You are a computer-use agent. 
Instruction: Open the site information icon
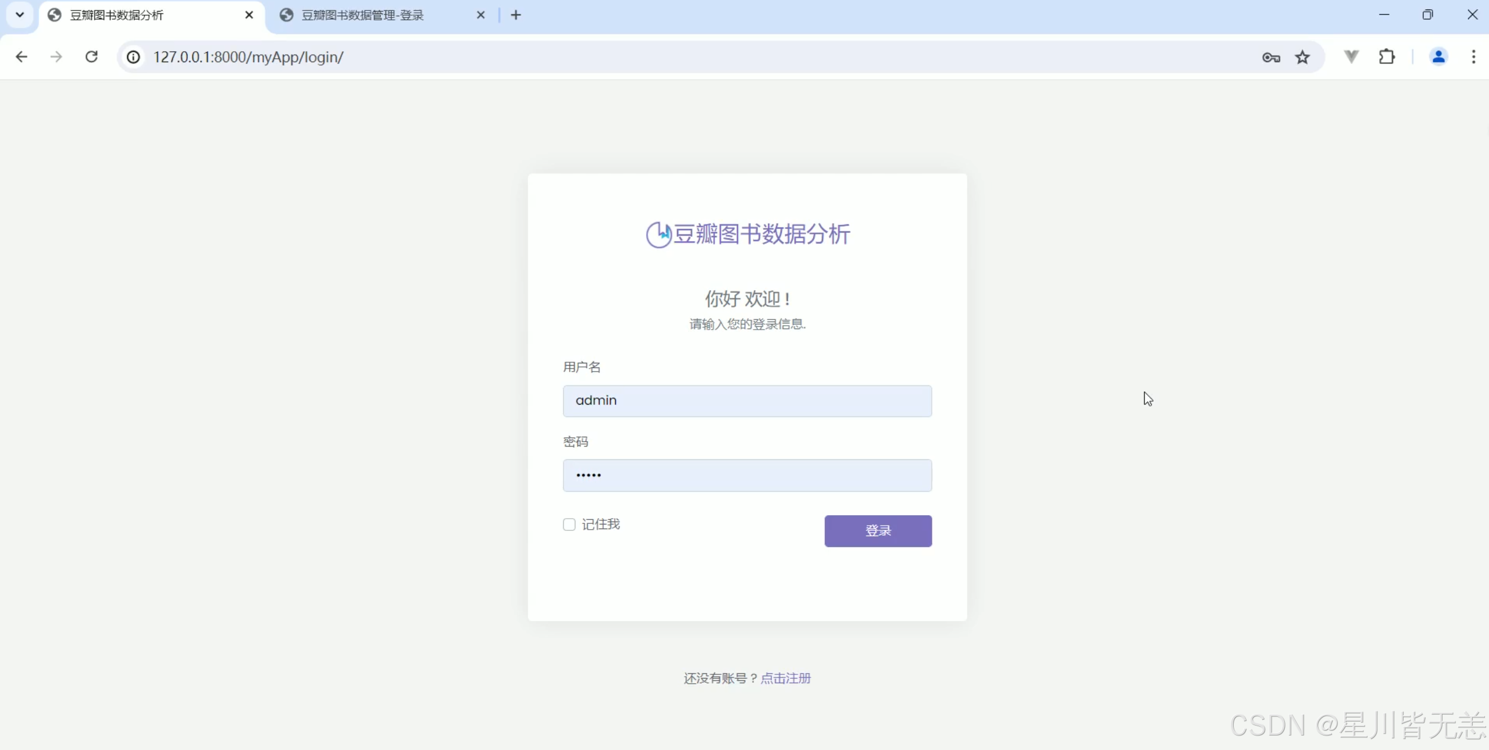click(x=134, y=57)
